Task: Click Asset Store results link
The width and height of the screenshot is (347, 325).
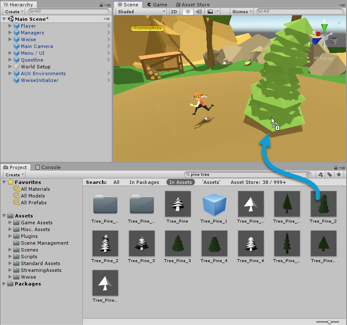Action: tap(258, 182)
